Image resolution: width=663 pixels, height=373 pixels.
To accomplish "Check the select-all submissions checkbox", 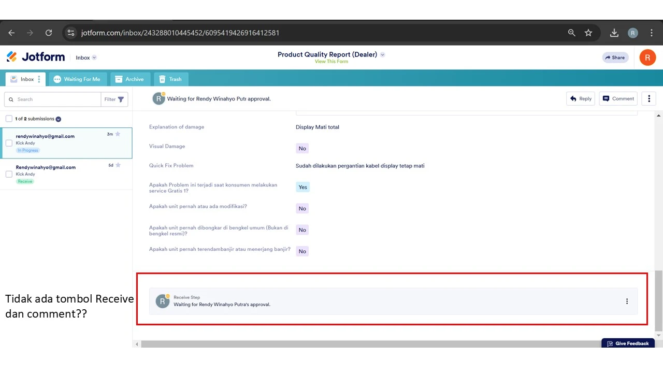I will tap(9, 118).
